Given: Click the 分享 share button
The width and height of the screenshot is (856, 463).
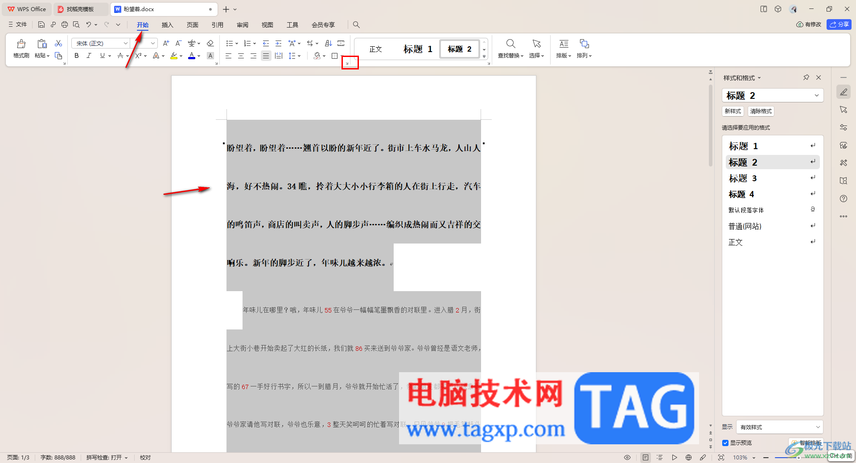Looking at the screenshot, I should (x=839, y=24).
